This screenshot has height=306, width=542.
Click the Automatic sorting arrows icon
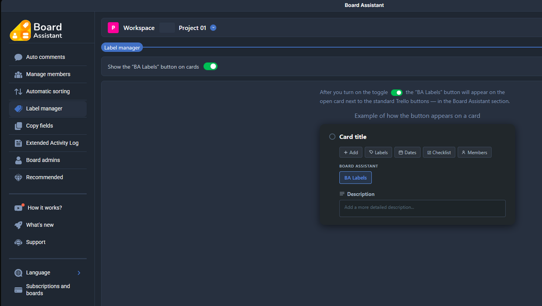coord(18,92)
